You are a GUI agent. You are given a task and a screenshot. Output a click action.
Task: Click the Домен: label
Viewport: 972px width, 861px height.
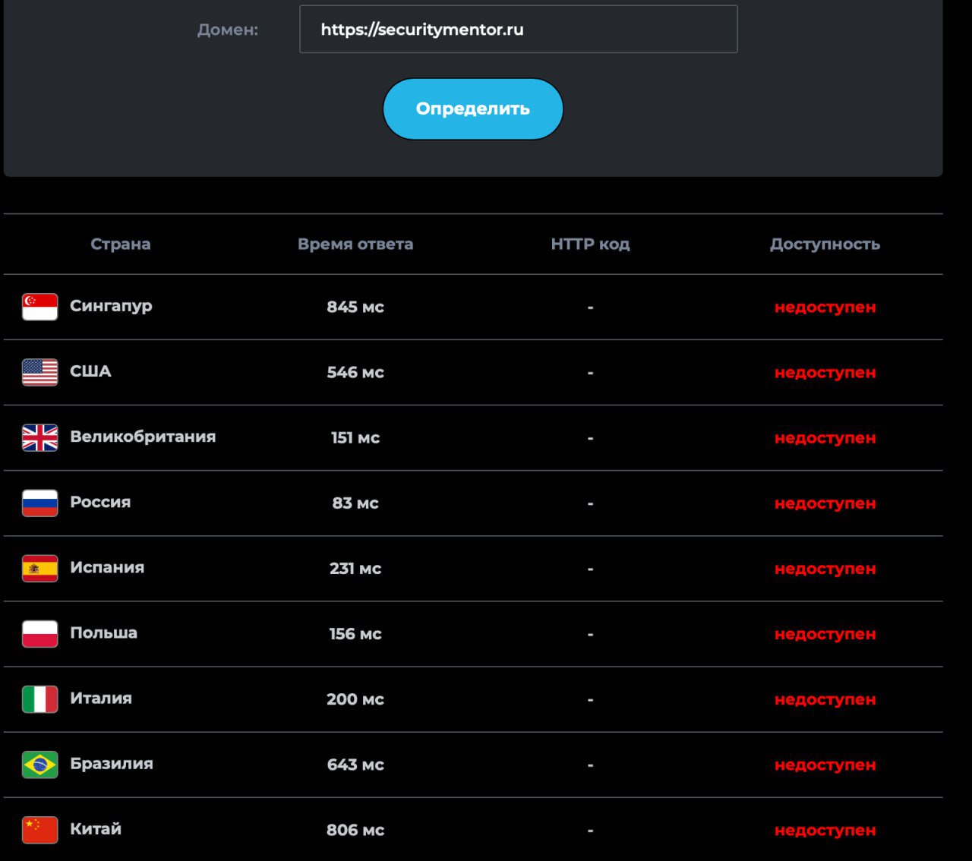pyautogui.click(x=228, y=30)
